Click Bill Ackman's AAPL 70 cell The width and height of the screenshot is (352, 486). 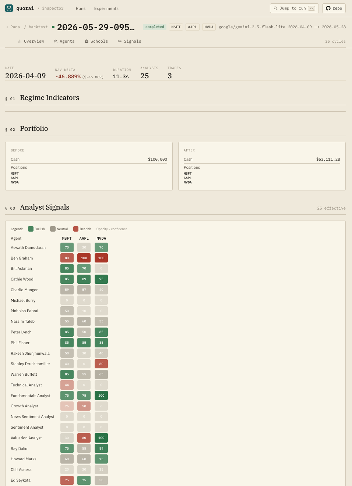[x=84, y=268]
